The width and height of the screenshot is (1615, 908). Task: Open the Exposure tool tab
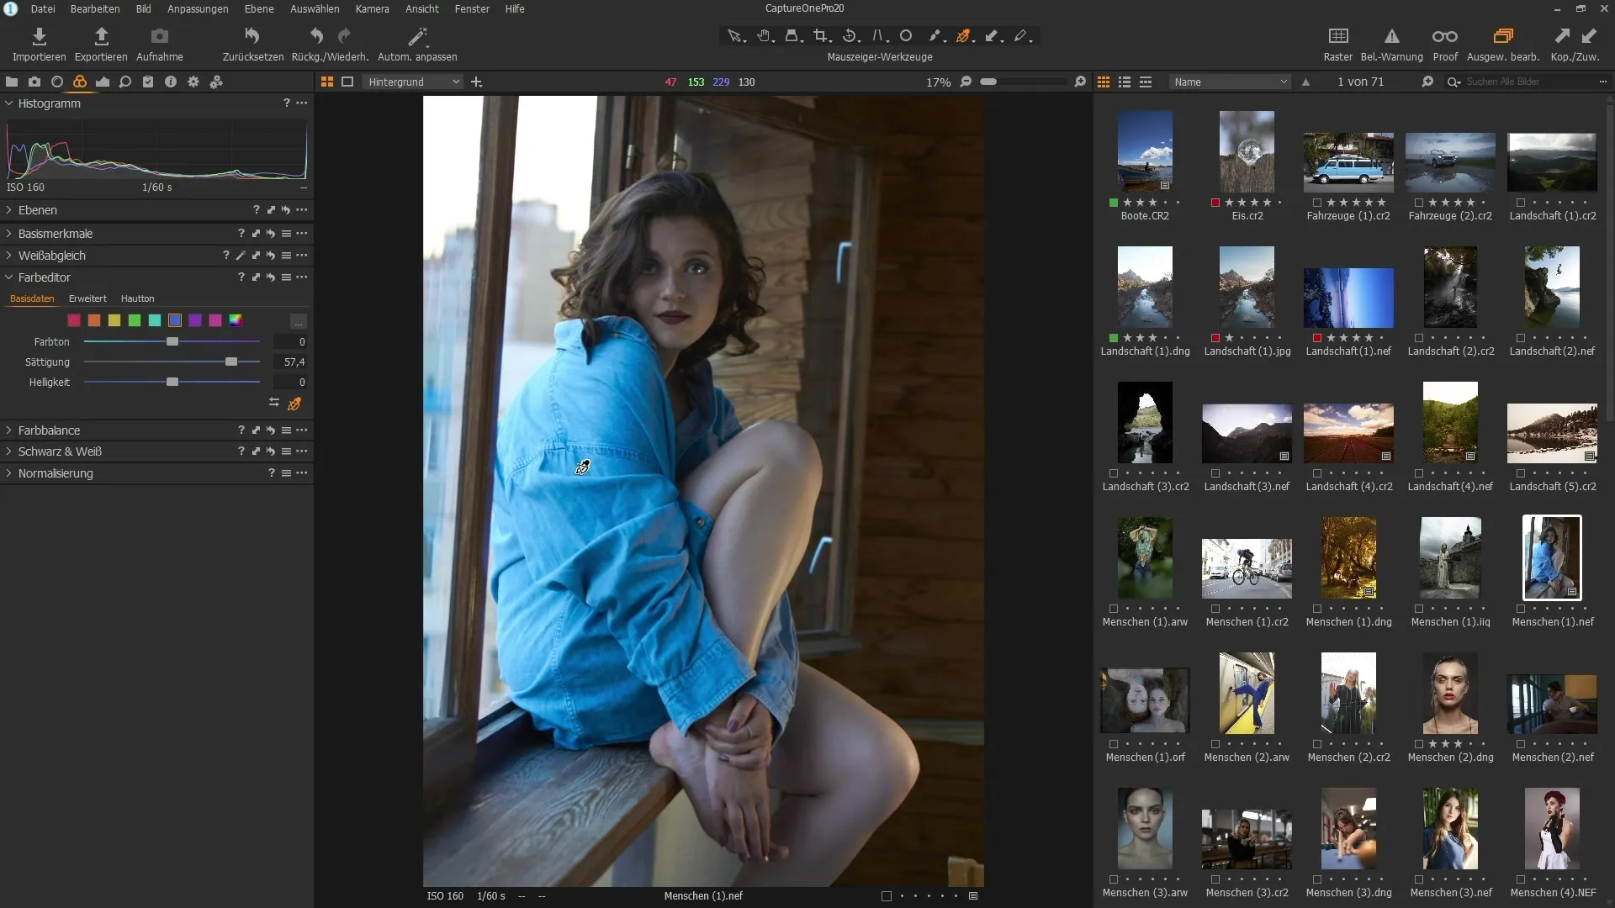[x=103, y=82]
